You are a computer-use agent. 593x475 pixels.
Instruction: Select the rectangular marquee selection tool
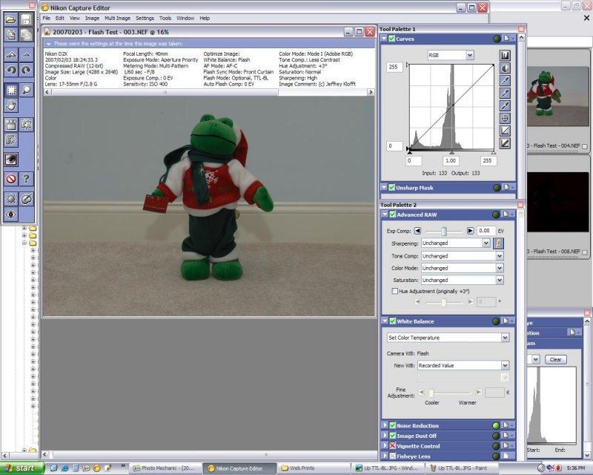pyautogui.click(x=11, y=90)
